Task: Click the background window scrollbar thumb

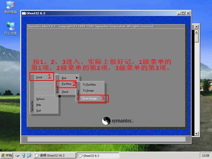Action: (196, 38)
